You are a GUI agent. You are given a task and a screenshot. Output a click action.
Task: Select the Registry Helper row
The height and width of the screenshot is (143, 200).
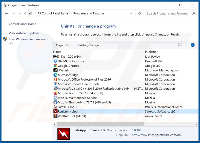126,112
